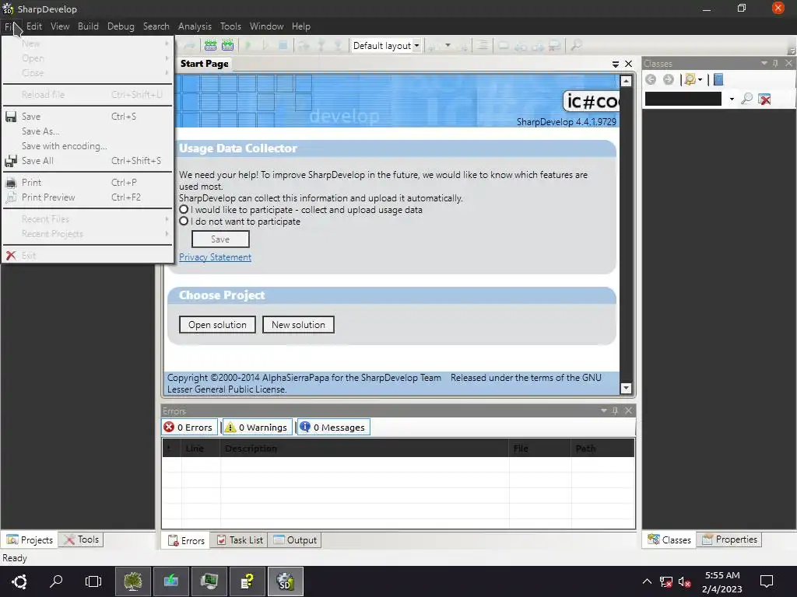
Task: Open the document tab list dropdown
Action: (615, 64)
